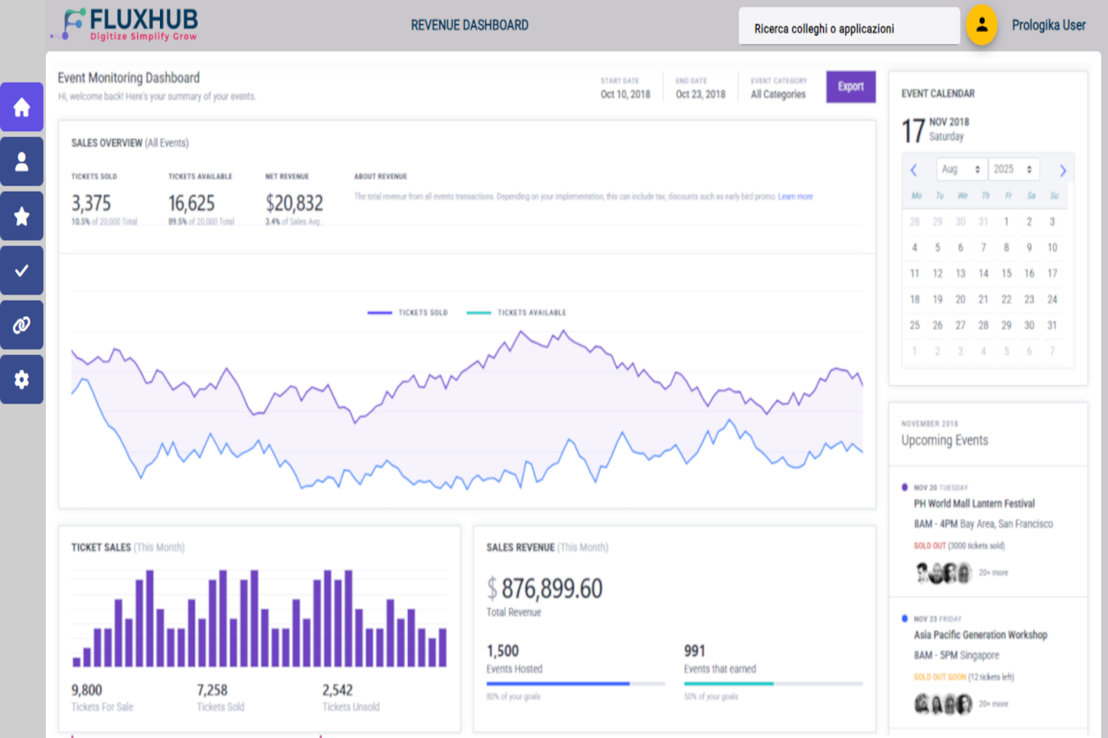The image size is (1108, 738).
Task: Click the star favorites icon in the sidebar
Action: [x=22, y=216]
